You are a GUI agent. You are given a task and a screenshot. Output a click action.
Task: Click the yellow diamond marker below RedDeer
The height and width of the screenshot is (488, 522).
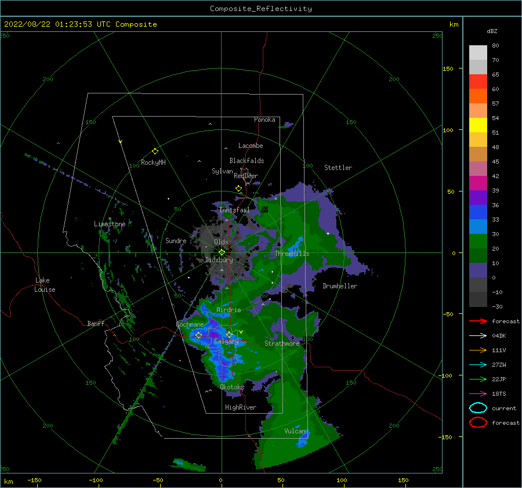tap(238, 189)
